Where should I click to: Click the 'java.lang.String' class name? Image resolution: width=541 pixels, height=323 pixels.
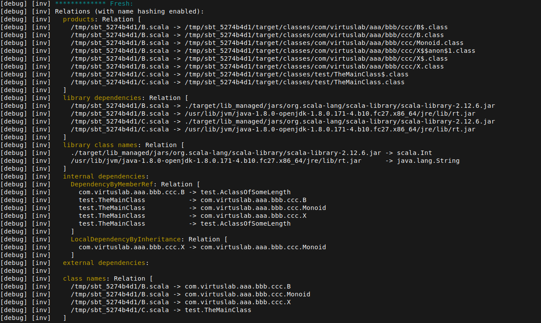tap(428, 161)
